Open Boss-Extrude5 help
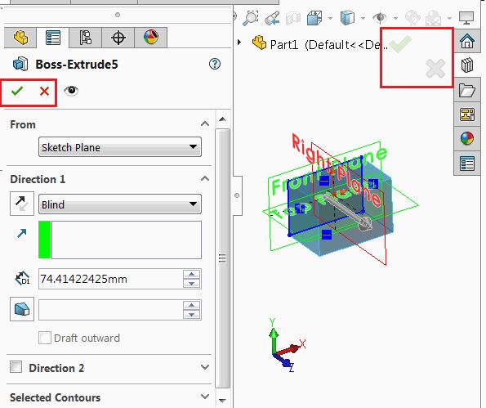 coord(215,64)
